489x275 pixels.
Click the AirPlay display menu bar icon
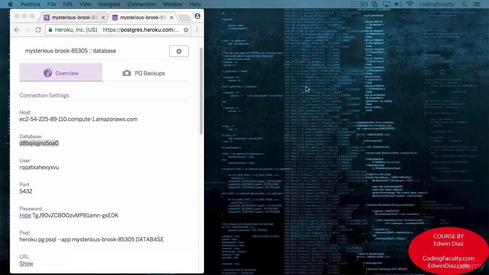[387, 4]
